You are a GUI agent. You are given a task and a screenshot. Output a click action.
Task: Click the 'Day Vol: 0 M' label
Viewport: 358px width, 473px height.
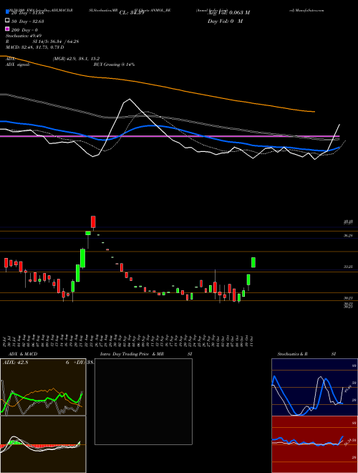pyautogui.click(x=225, y=21)
